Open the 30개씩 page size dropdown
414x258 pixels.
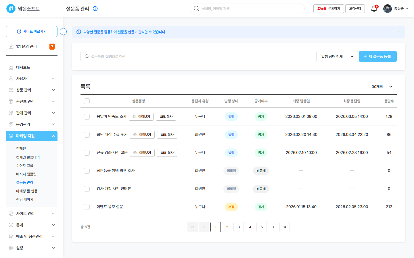(382, 87)
